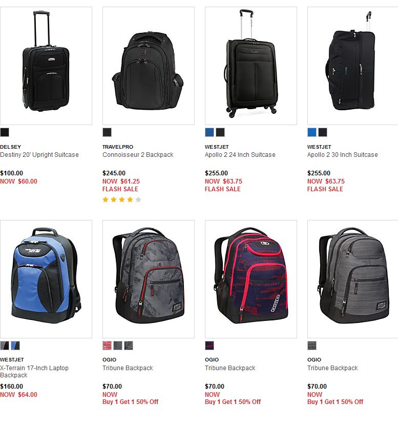The height and width of the screenshot is (424, 398).
Task: Select red pattern swatch for first Tribune Backpack
Action: point(107,346)
